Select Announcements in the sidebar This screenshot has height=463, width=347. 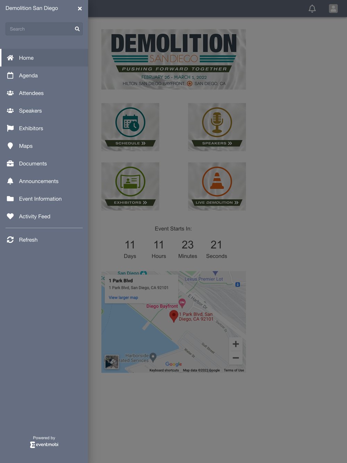tap(44, 181)
